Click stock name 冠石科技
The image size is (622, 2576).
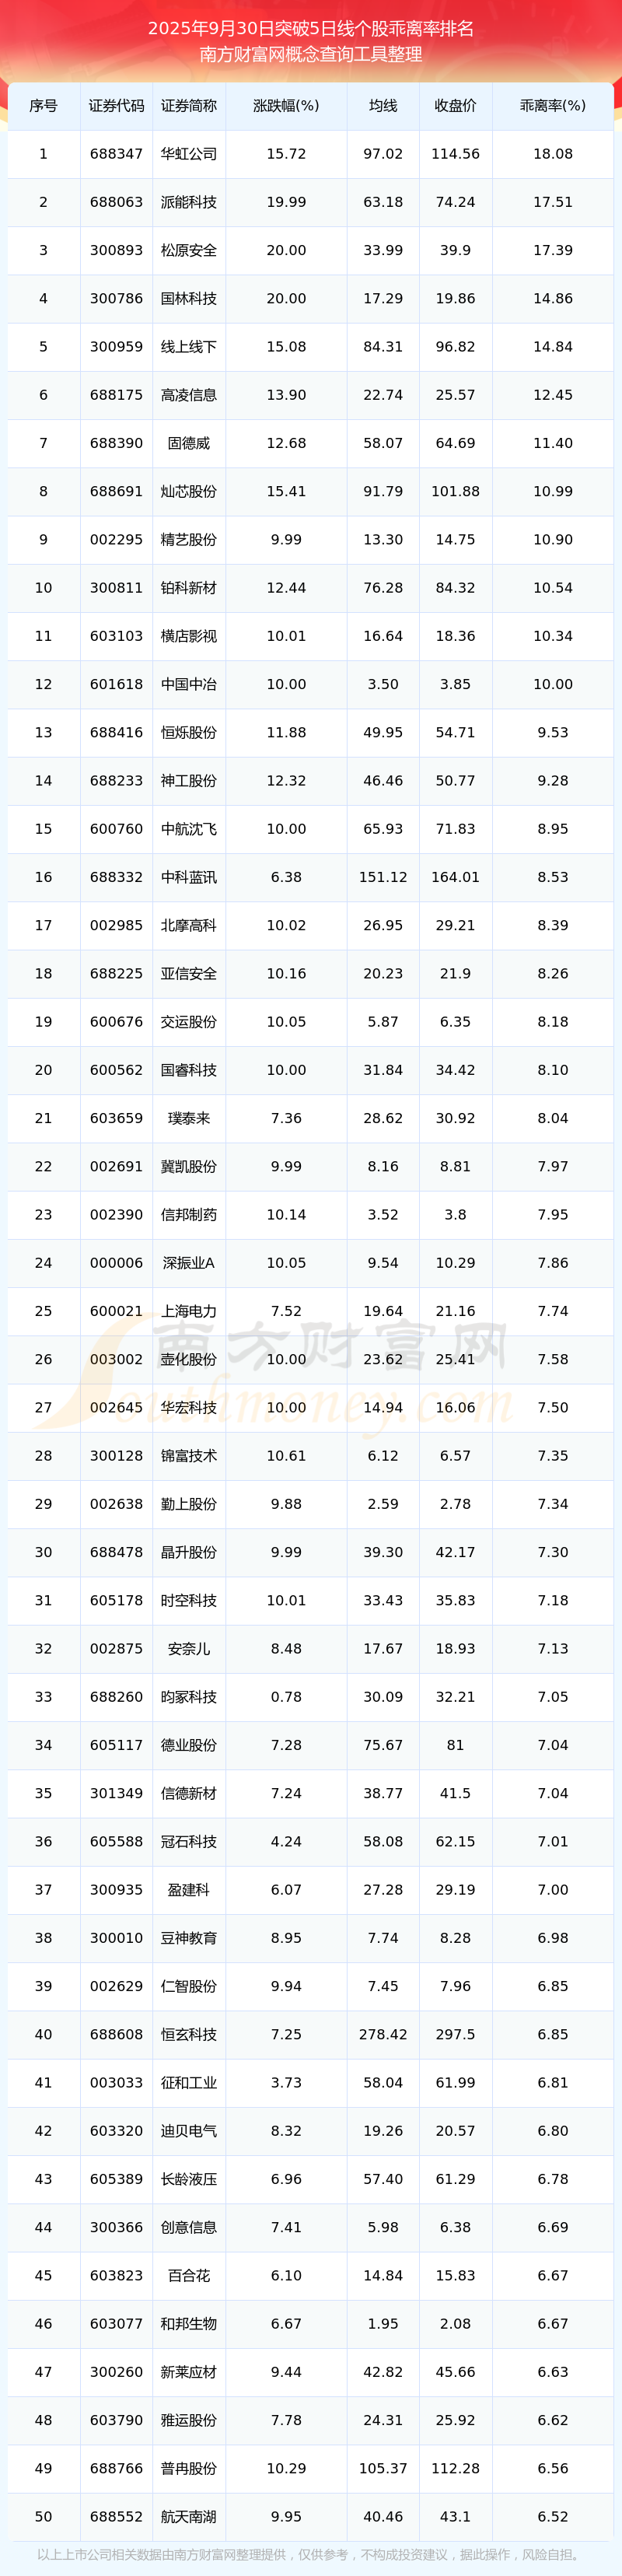tap(189, 1842)
